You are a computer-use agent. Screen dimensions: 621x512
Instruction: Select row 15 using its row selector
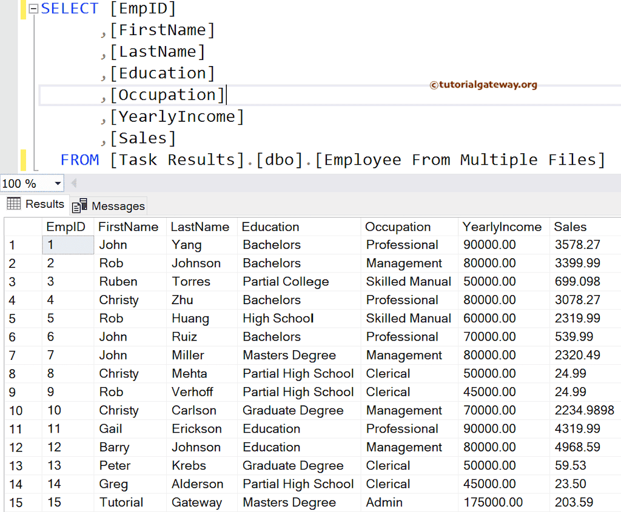[x=15, y=502]
